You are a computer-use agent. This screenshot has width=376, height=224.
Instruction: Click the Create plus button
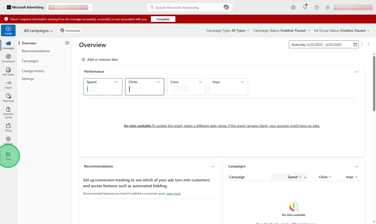click(x=8, y=31)
